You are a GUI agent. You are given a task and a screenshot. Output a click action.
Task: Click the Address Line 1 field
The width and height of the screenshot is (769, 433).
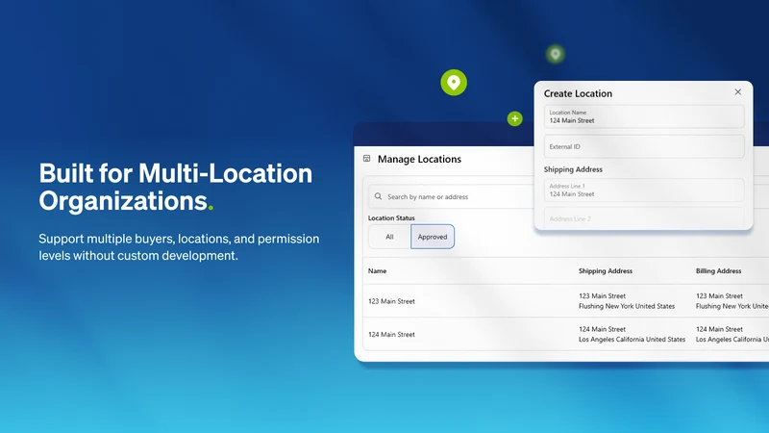click(644, 190)
